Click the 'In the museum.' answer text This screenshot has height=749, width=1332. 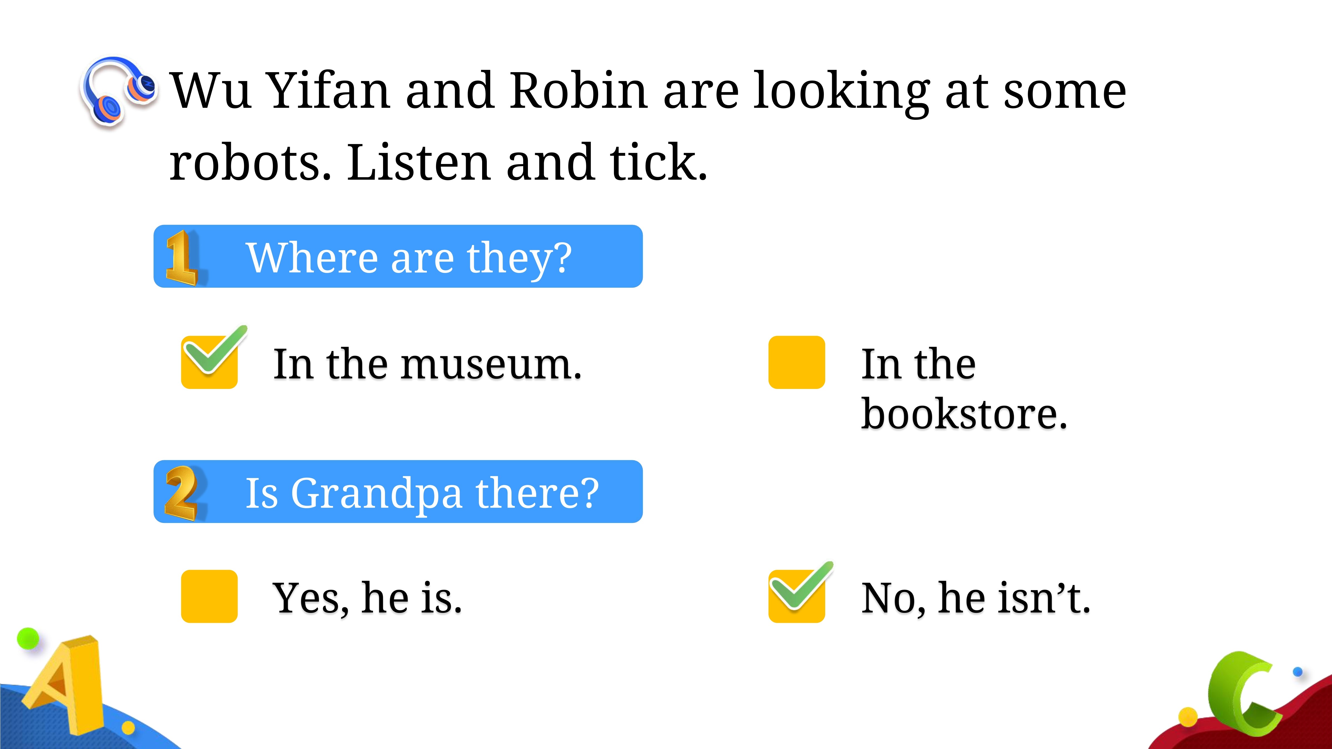coord(427,364)
